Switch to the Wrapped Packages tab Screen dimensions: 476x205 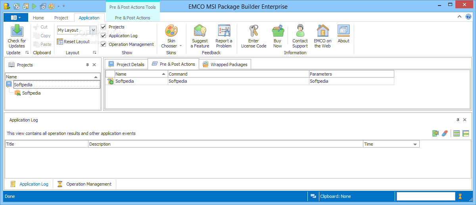[225, 65]
